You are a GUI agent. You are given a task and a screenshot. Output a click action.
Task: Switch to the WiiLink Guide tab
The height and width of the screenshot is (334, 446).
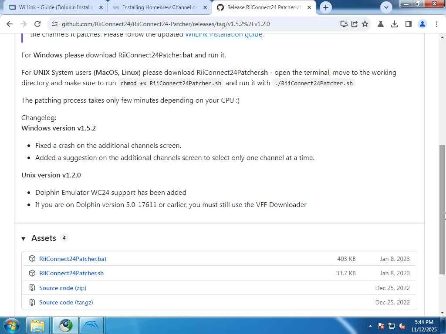pyautogui.click(x=55, y=7)
